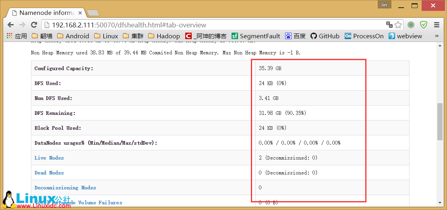
Task: Open the Jin user profile button
Action: pos(384,4)
